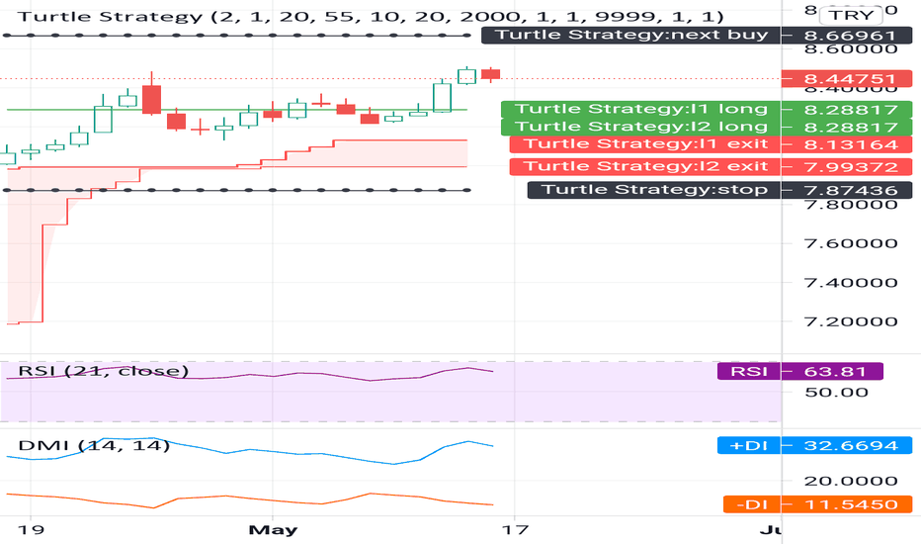The width and height of the screenshot is (921, 544).
Task: Click the 7.20000 price axis label
Action: click(x=851, y=321)
